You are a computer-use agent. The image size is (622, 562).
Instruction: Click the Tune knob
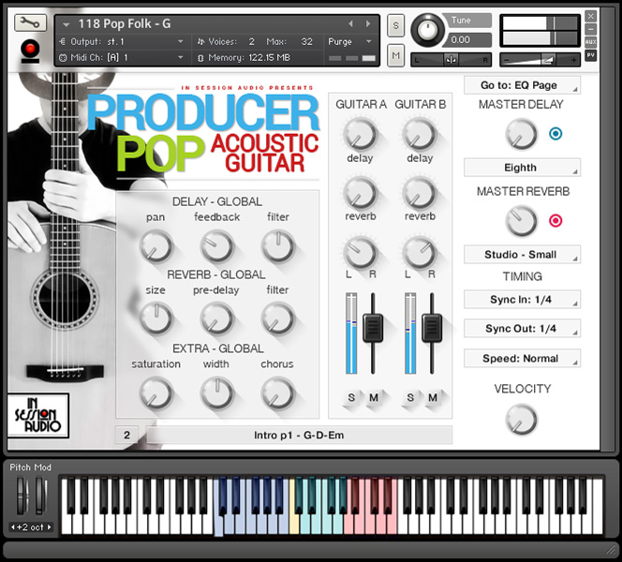427,30
